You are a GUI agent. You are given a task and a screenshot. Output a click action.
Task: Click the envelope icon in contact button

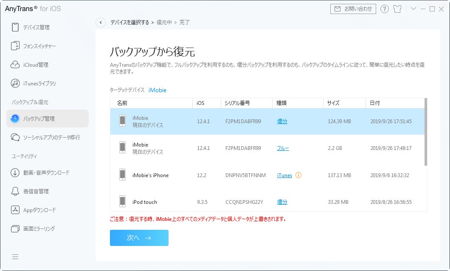tap(337, 9)
